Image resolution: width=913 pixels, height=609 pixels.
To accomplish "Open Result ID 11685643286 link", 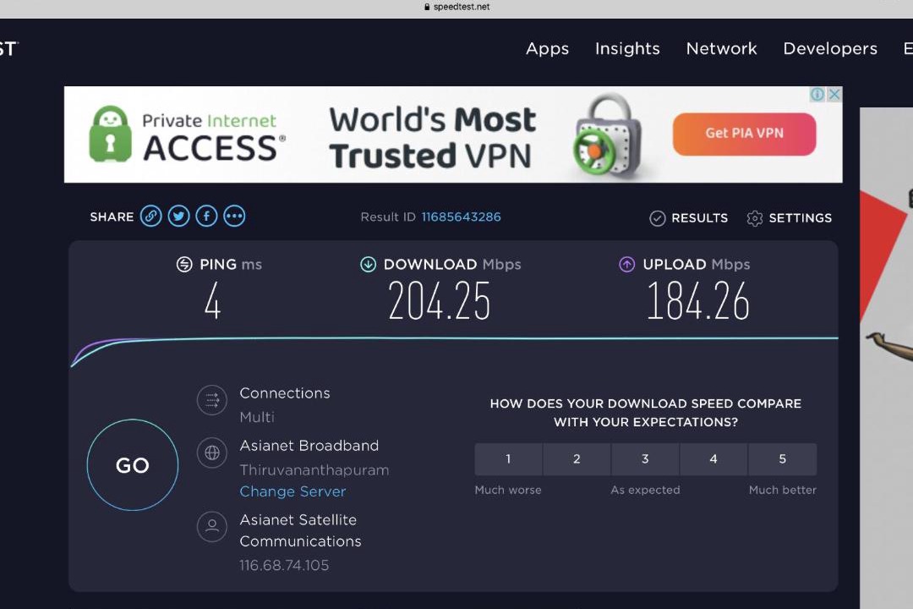I will point(461,217).
